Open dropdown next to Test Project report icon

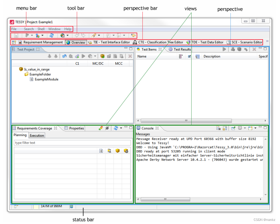pyautogui.click(x=95, y=56)
